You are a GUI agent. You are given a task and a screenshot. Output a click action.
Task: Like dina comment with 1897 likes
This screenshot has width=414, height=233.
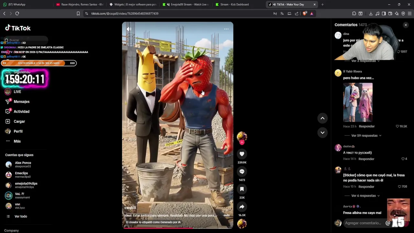398,52
